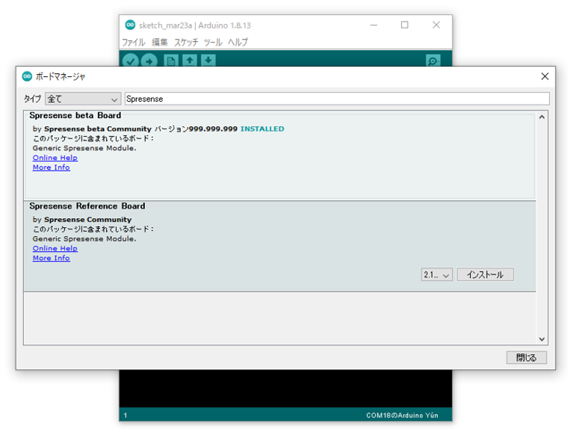The height and width of the screenshot is (432, 568).
Task: Click the Save sketch down-arrow icon
Action: pos(208,60)
